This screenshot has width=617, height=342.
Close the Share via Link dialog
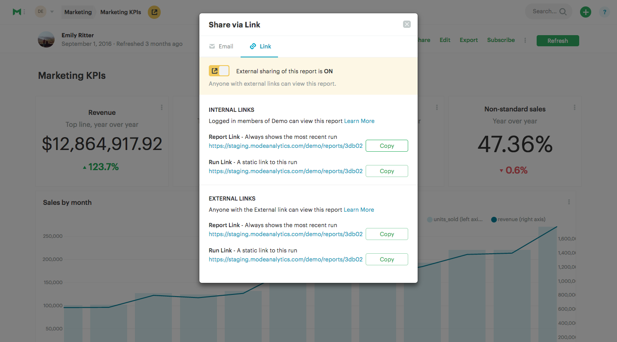click(407, 24)
